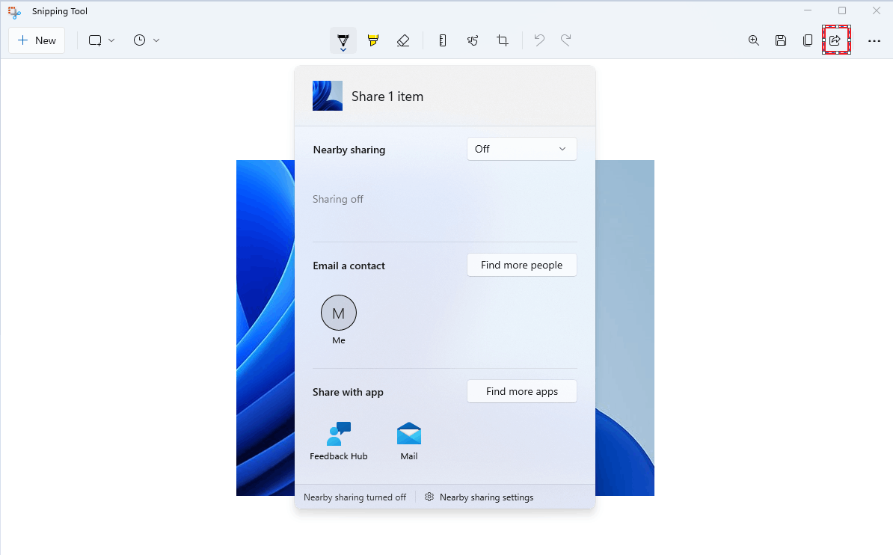Expand the delay snip dropdown chevron
Image resolution: width=893 pixels, height=555 pixels.
156,40
